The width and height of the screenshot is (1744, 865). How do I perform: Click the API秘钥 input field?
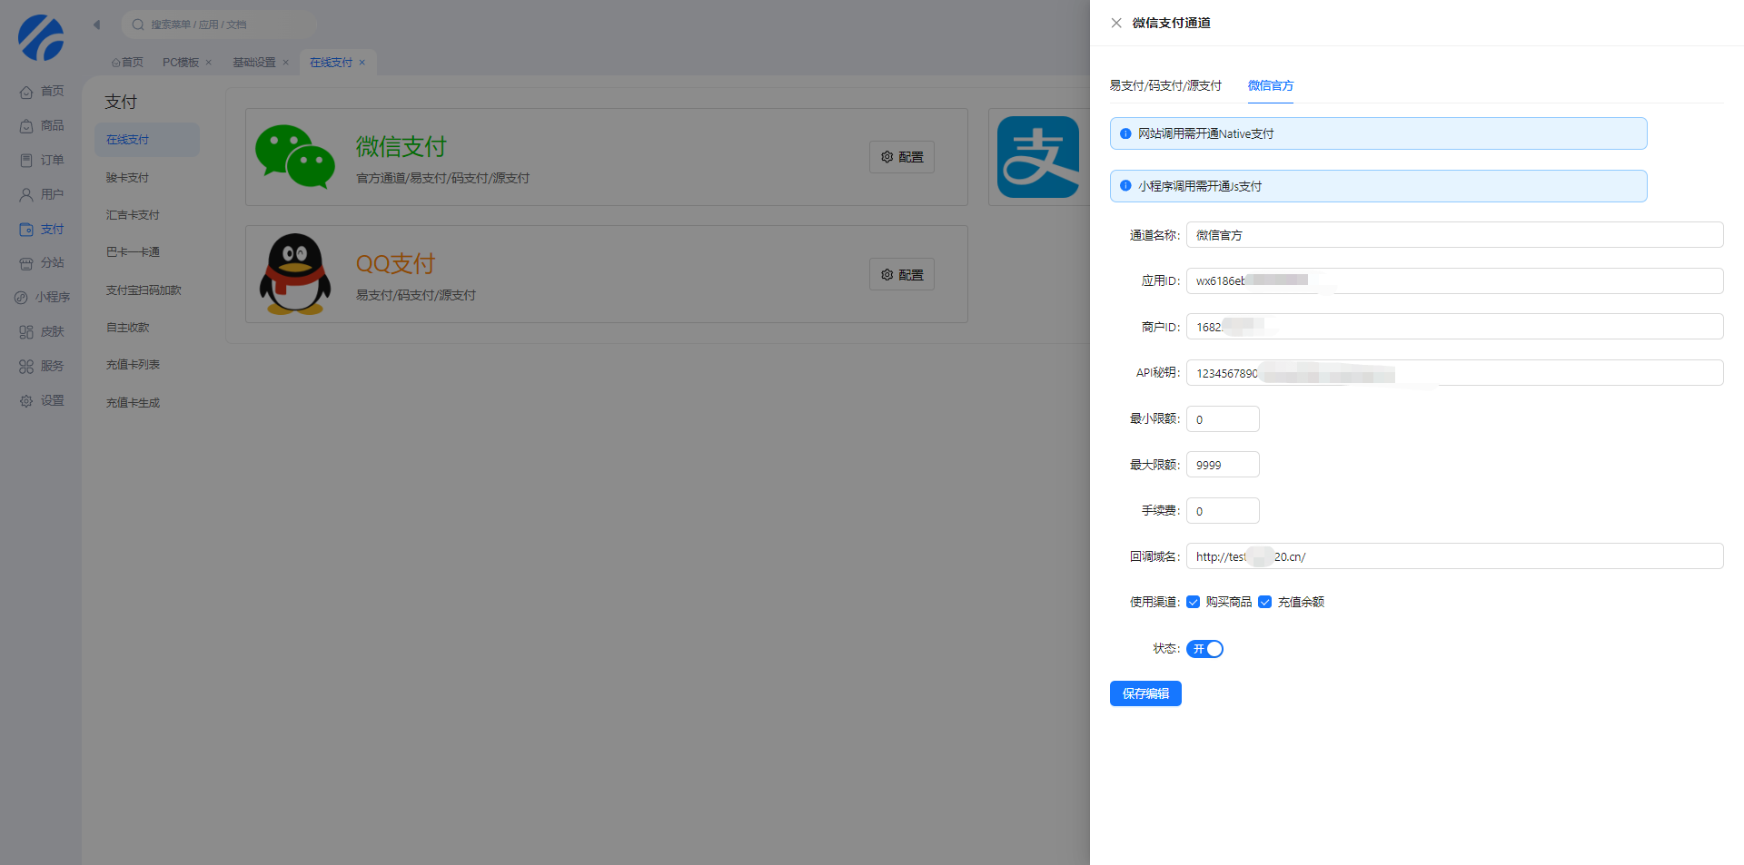(x=1544, y=373)
